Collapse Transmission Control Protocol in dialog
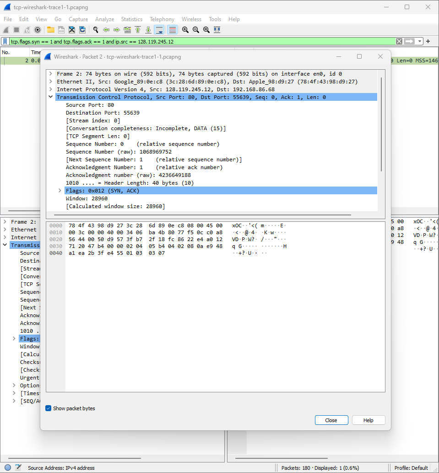This screenshot has height=473, width=439. 51,97
